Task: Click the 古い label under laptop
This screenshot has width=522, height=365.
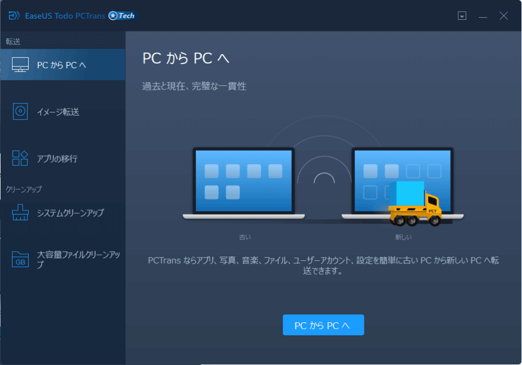Action: coord(245,237)
